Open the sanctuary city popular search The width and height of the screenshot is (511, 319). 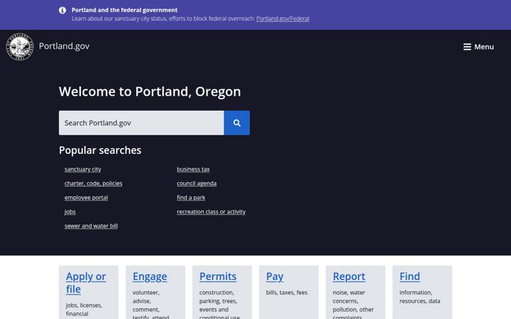point(83,169)
